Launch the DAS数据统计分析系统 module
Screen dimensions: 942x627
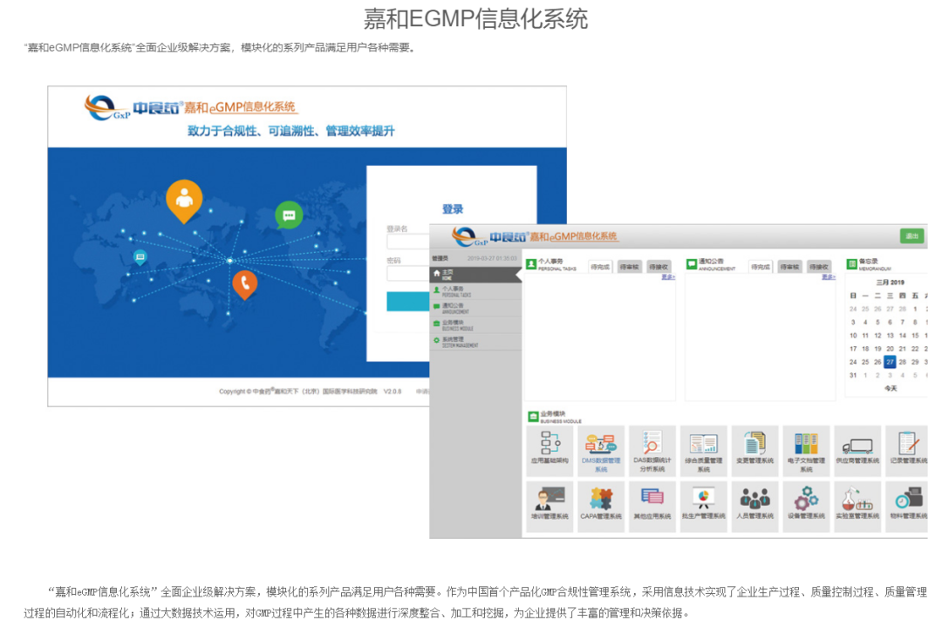pos(652,451)
